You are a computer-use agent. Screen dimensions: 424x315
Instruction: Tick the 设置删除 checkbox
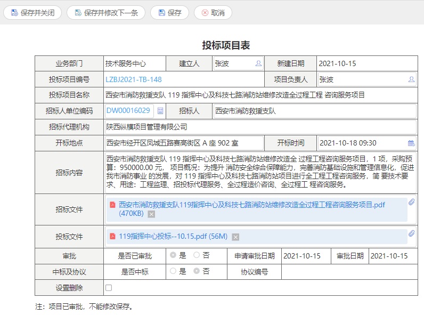[109, 288]
